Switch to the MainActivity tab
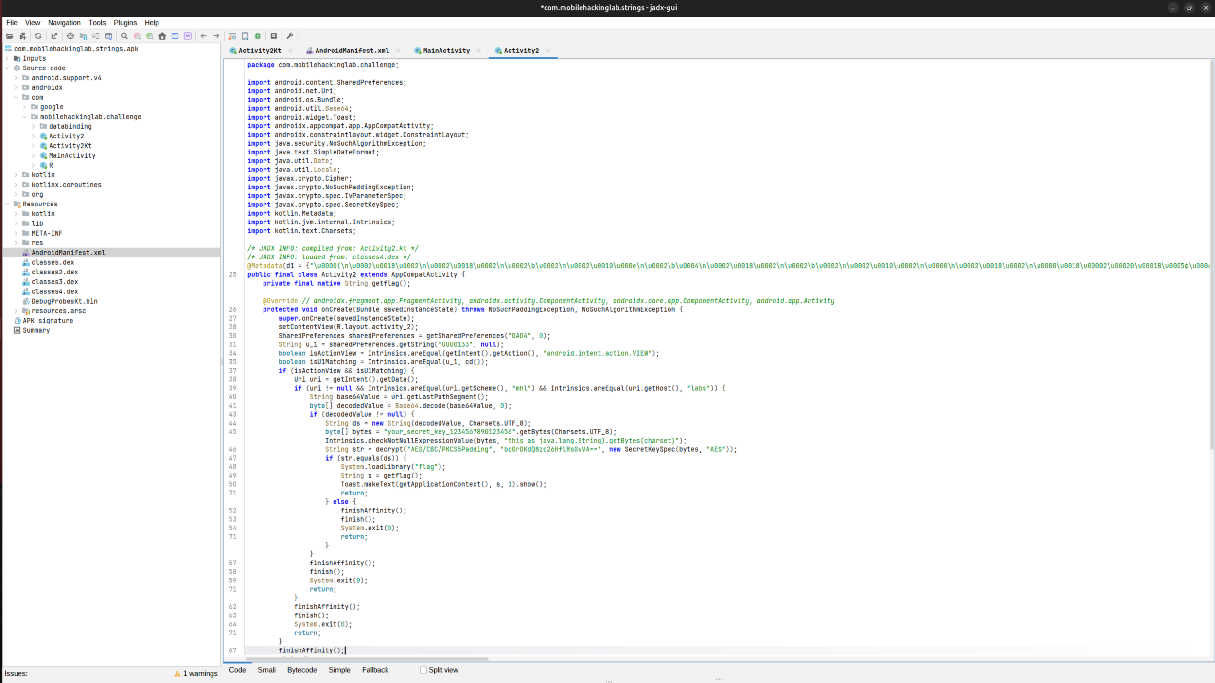1215x683 pixels. (x=446, y=51)
